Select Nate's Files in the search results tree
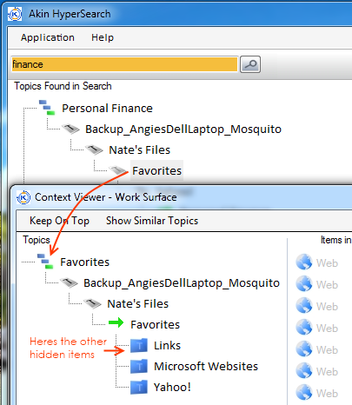Image resolution: width=352 pixels, height=405 pixels. (x=139, y=149)
